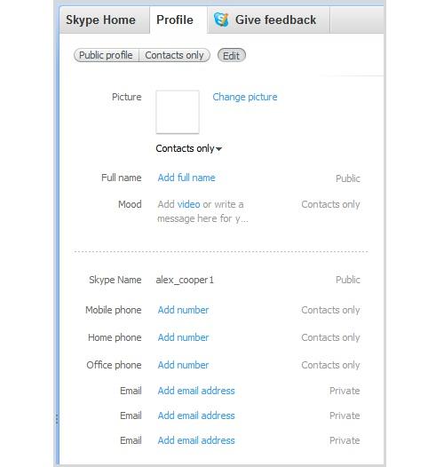444x467 pixels.
Task: Click the third Add email address link
Action: click(x=196, y=440)
